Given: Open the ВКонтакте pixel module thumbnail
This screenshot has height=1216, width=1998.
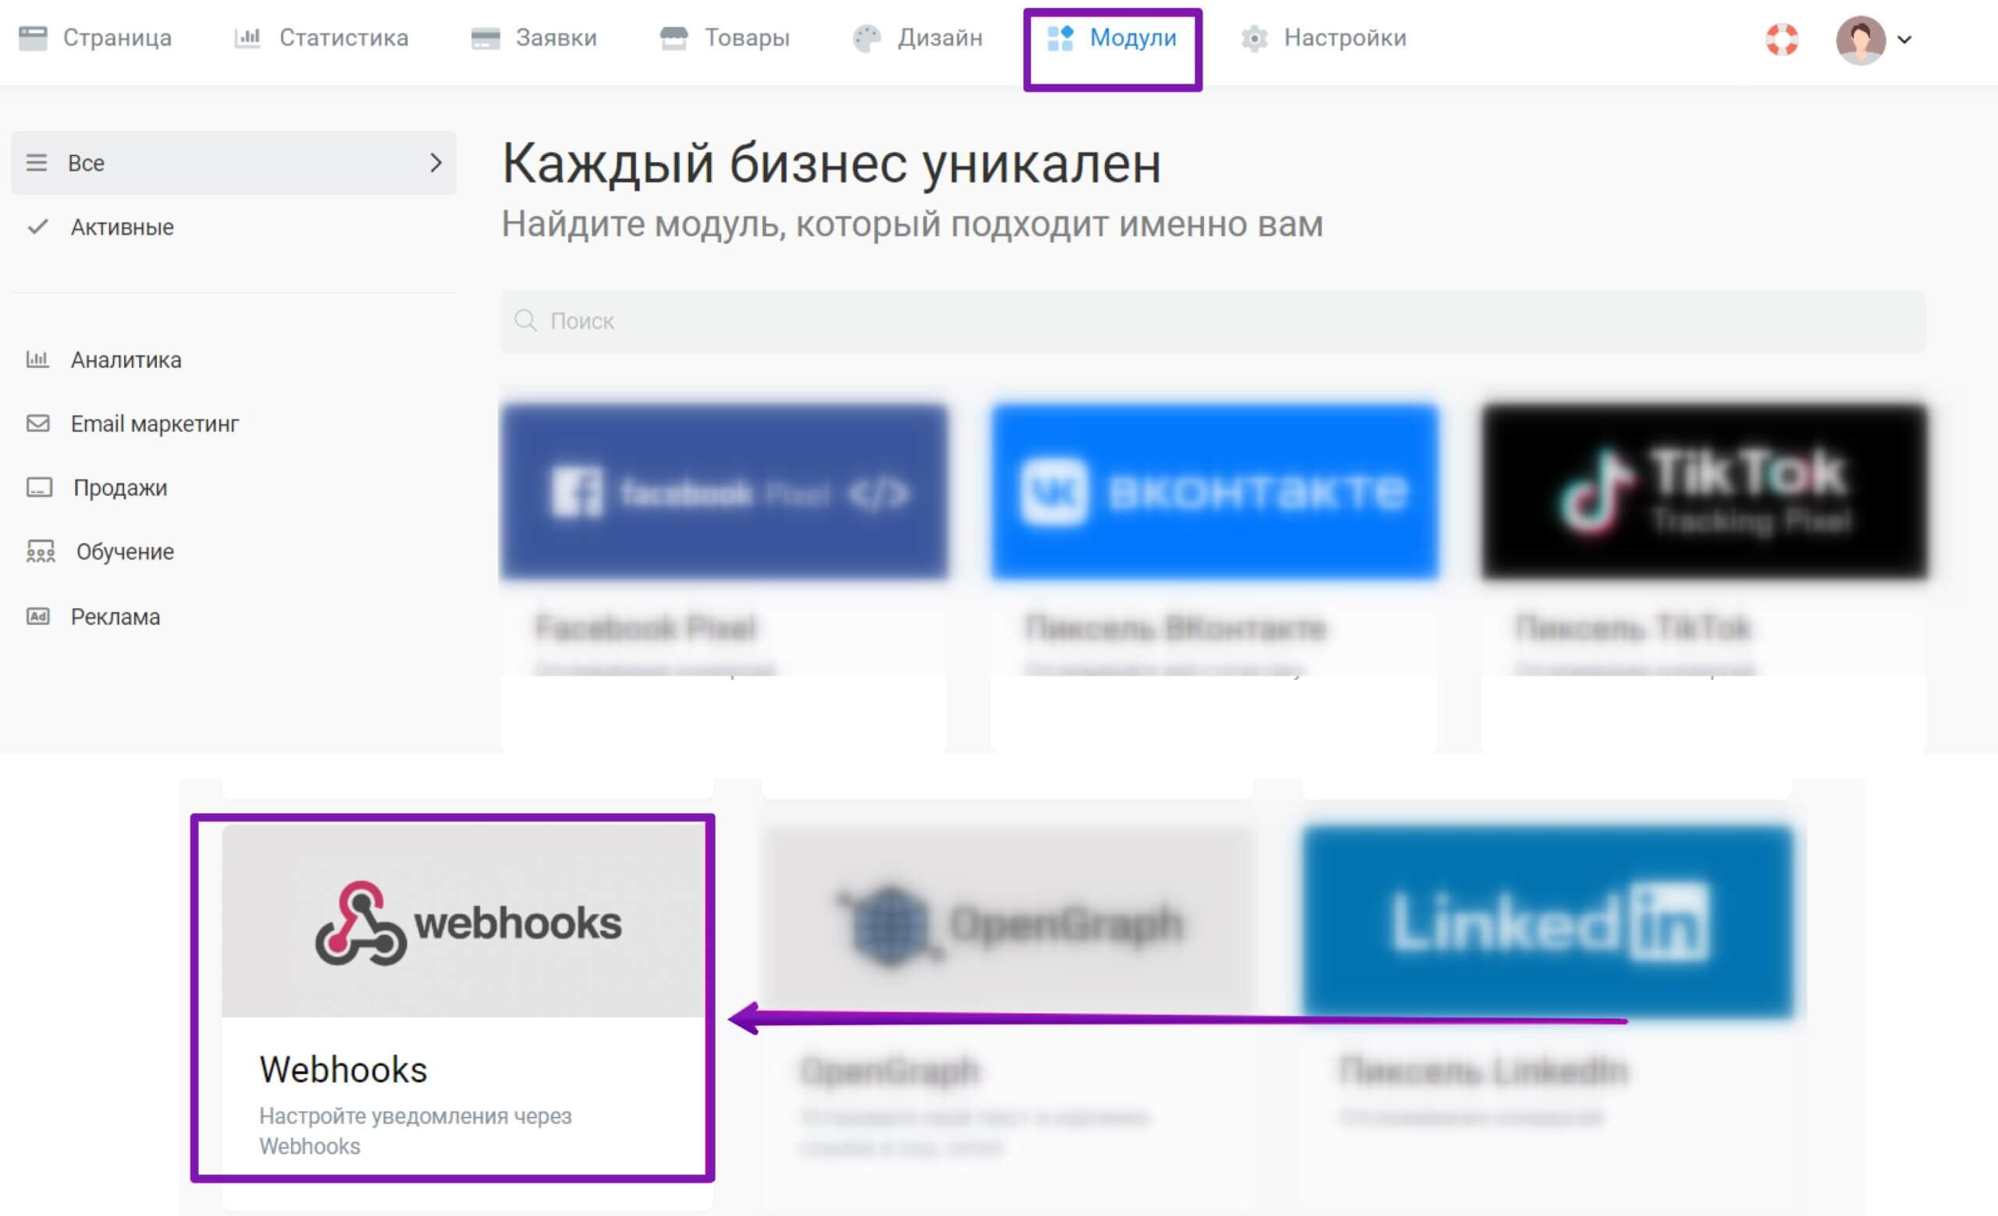Looking at the screenshot, I should tap(1214, 491).
